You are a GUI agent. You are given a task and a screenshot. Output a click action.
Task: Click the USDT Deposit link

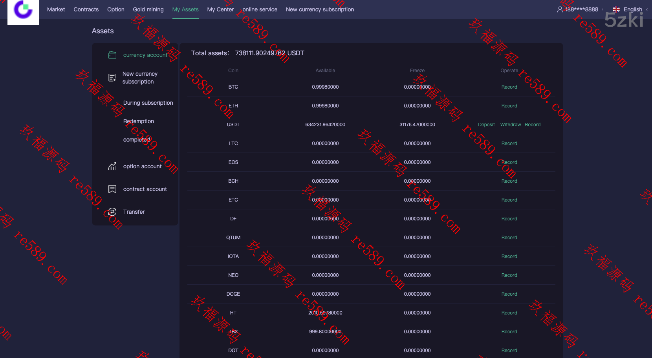pos(486,125)
